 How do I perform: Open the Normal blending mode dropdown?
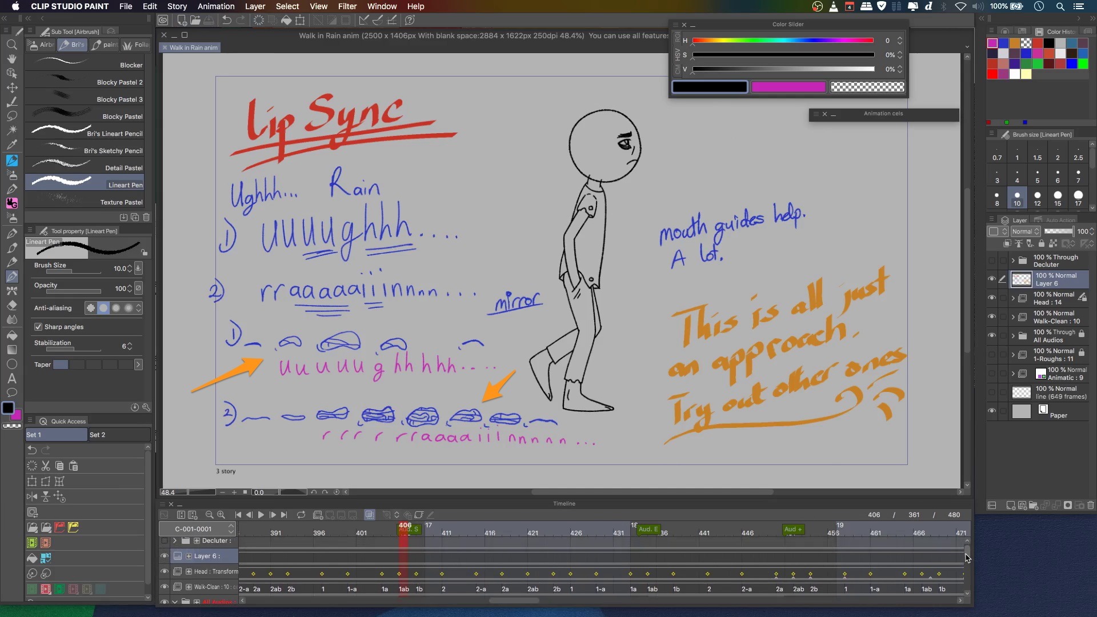pos(1026,231)
